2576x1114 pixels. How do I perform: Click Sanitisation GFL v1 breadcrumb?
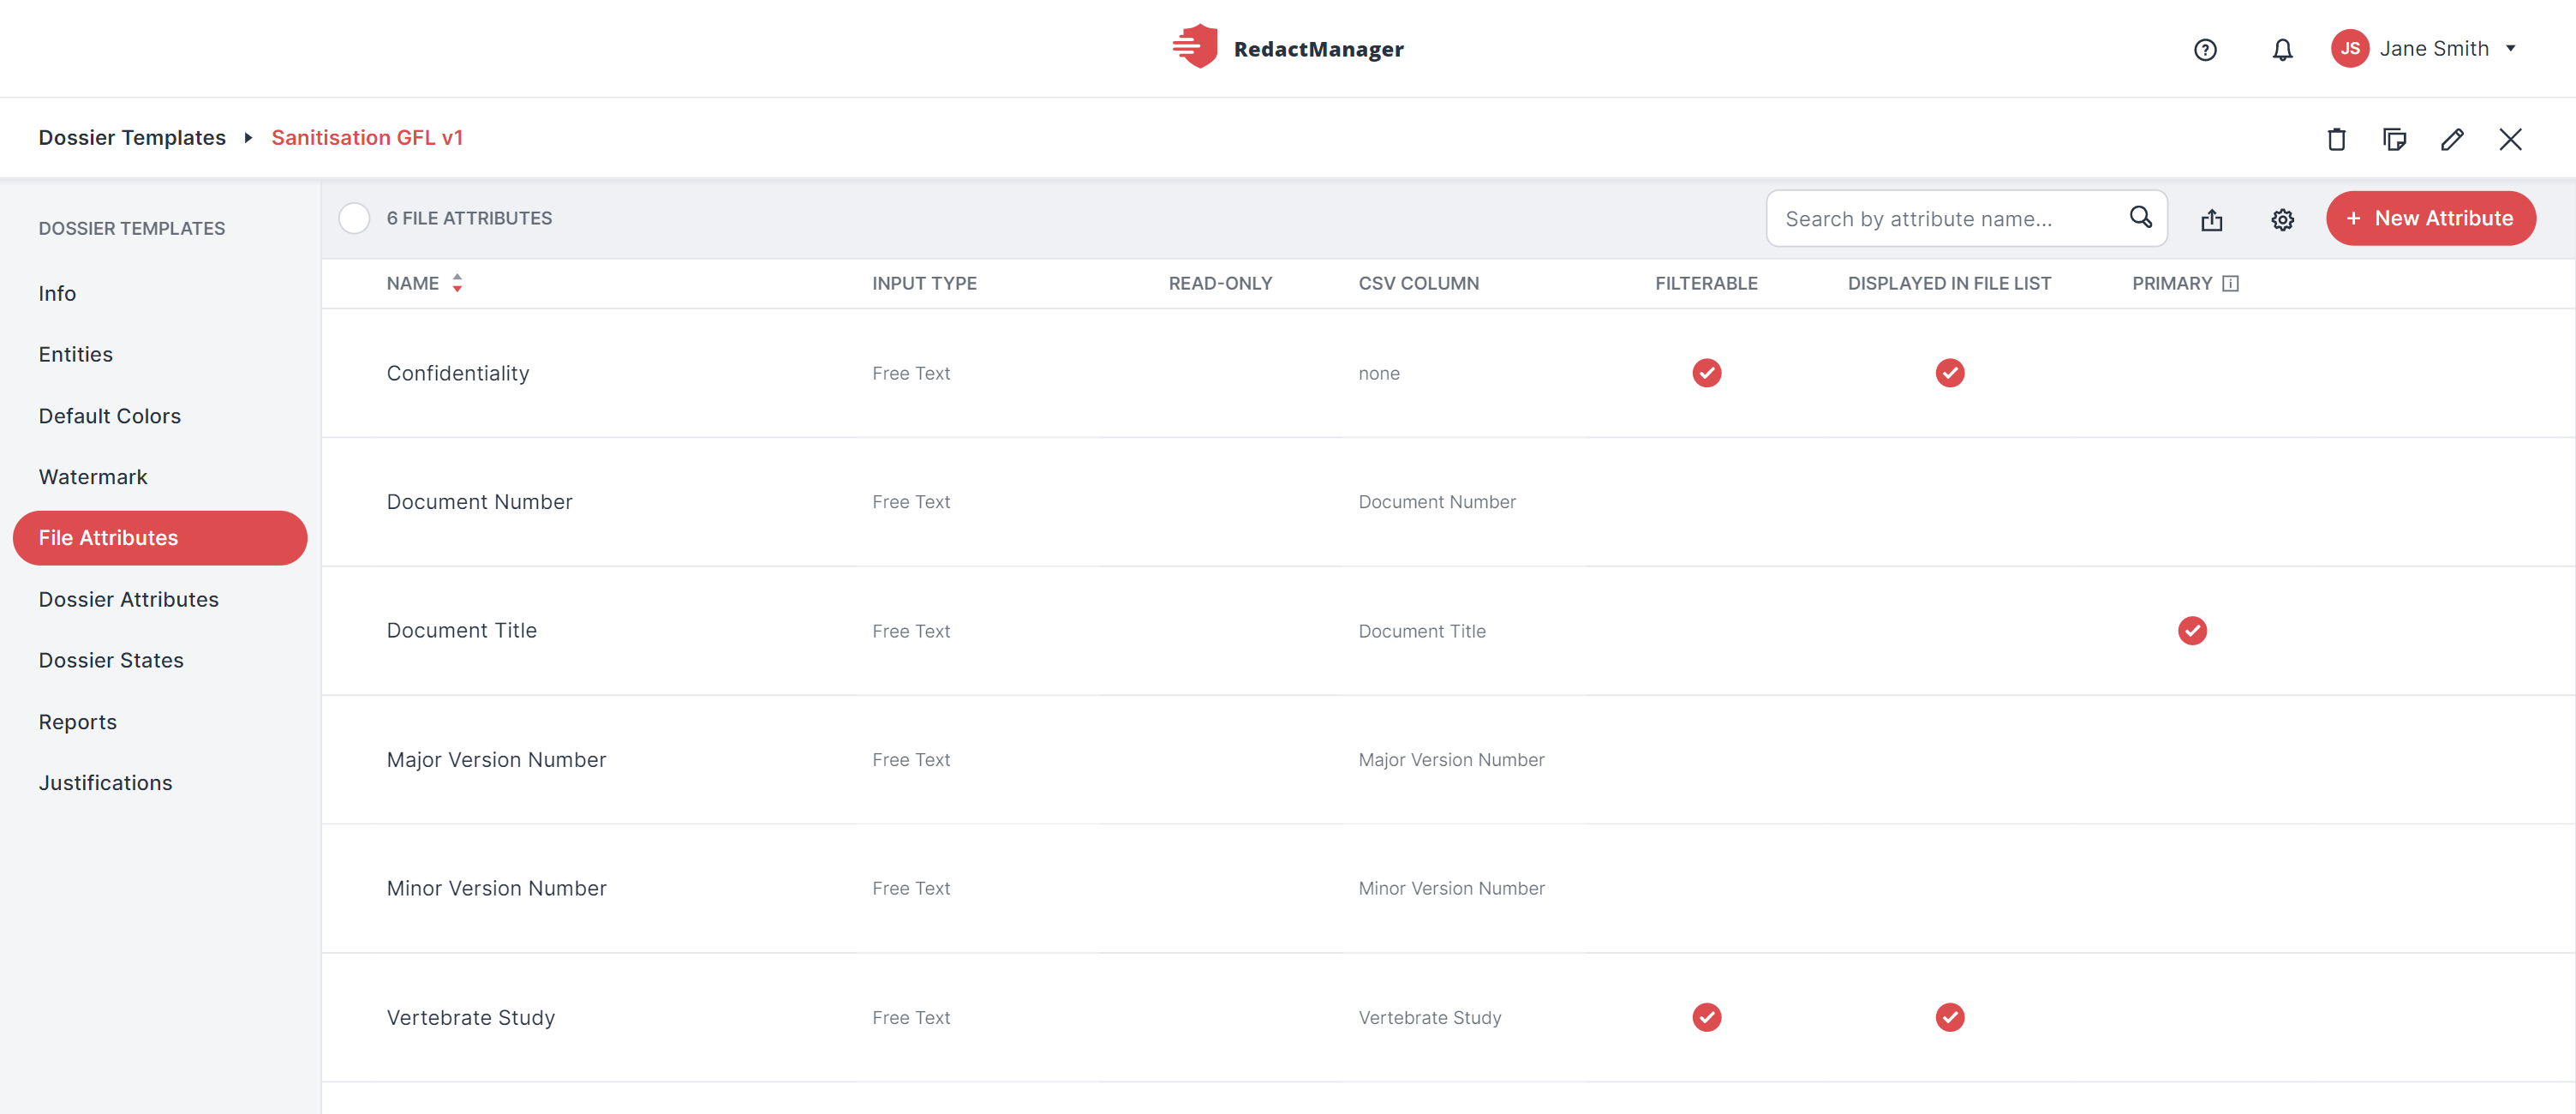(x=367, y=137)
